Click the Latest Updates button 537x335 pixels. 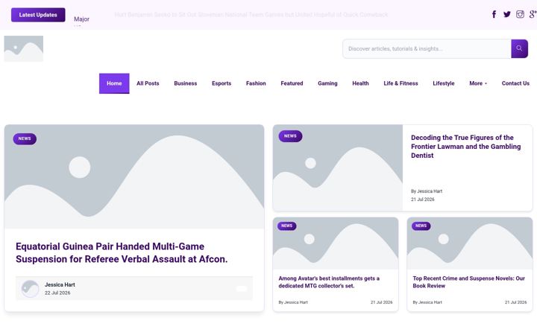[38, 15]
